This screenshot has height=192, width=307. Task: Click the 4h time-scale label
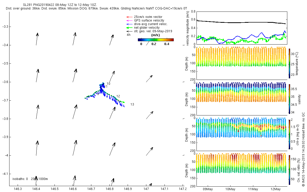pos(128,35)
